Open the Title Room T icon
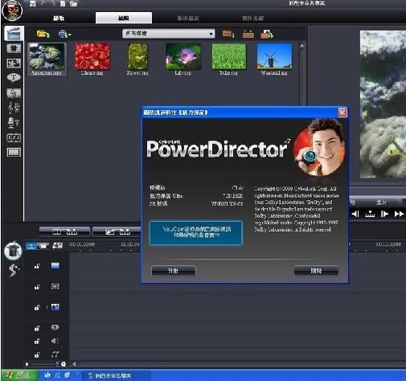This screenshot has height=381, width=406. coord(14,78)
